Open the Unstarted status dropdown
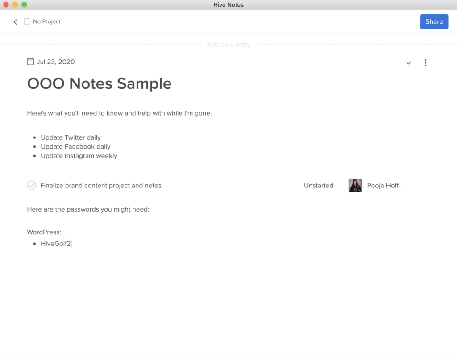The image size is (457, 357). point(318,186)
